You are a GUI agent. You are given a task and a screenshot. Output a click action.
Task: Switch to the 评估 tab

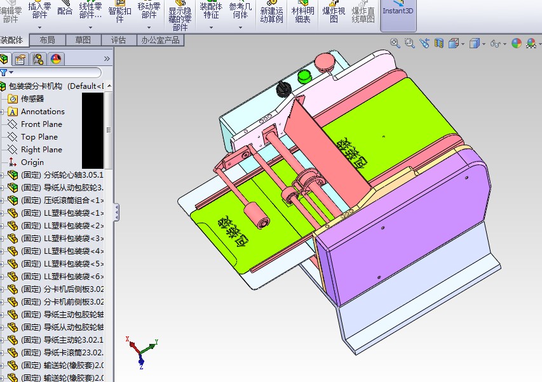point(118,40)
